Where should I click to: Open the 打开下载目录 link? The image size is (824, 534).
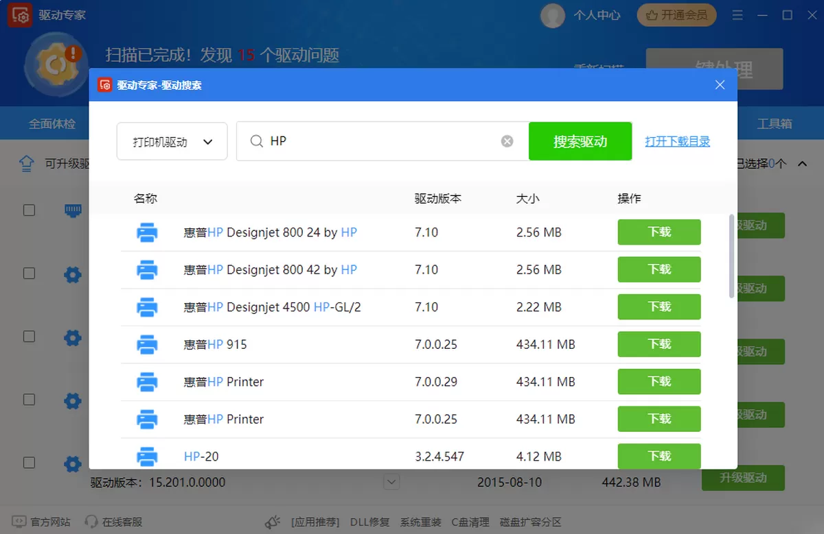tap(677, 141)
